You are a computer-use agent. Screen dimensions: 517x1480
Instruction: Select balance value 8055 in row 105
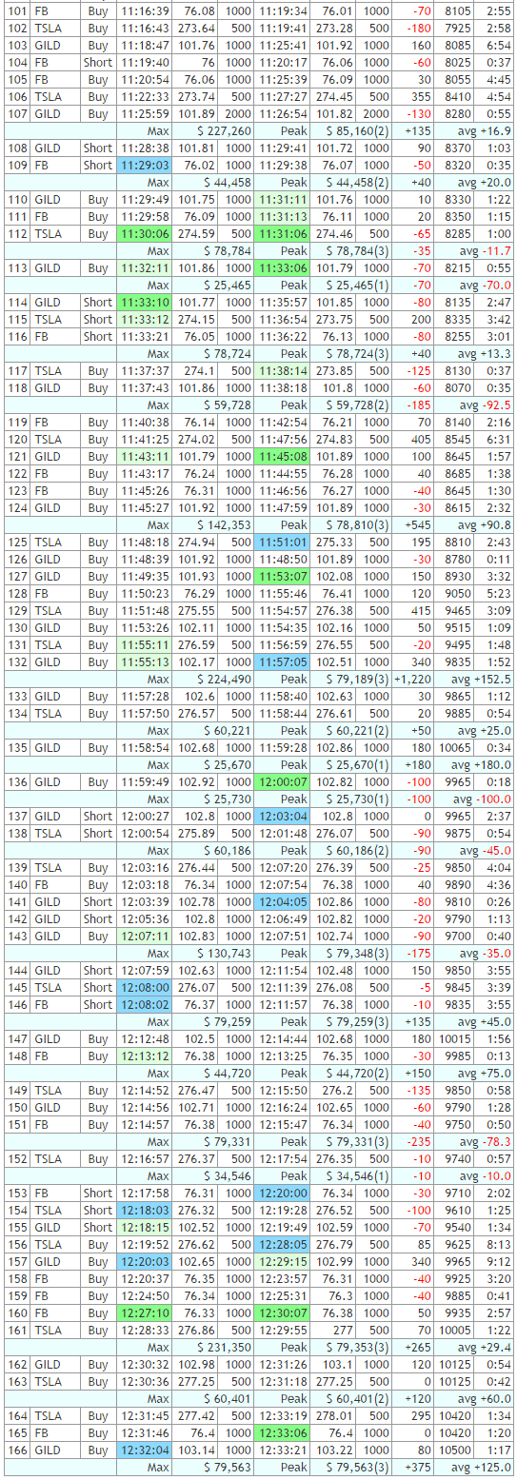coord(456,79)
